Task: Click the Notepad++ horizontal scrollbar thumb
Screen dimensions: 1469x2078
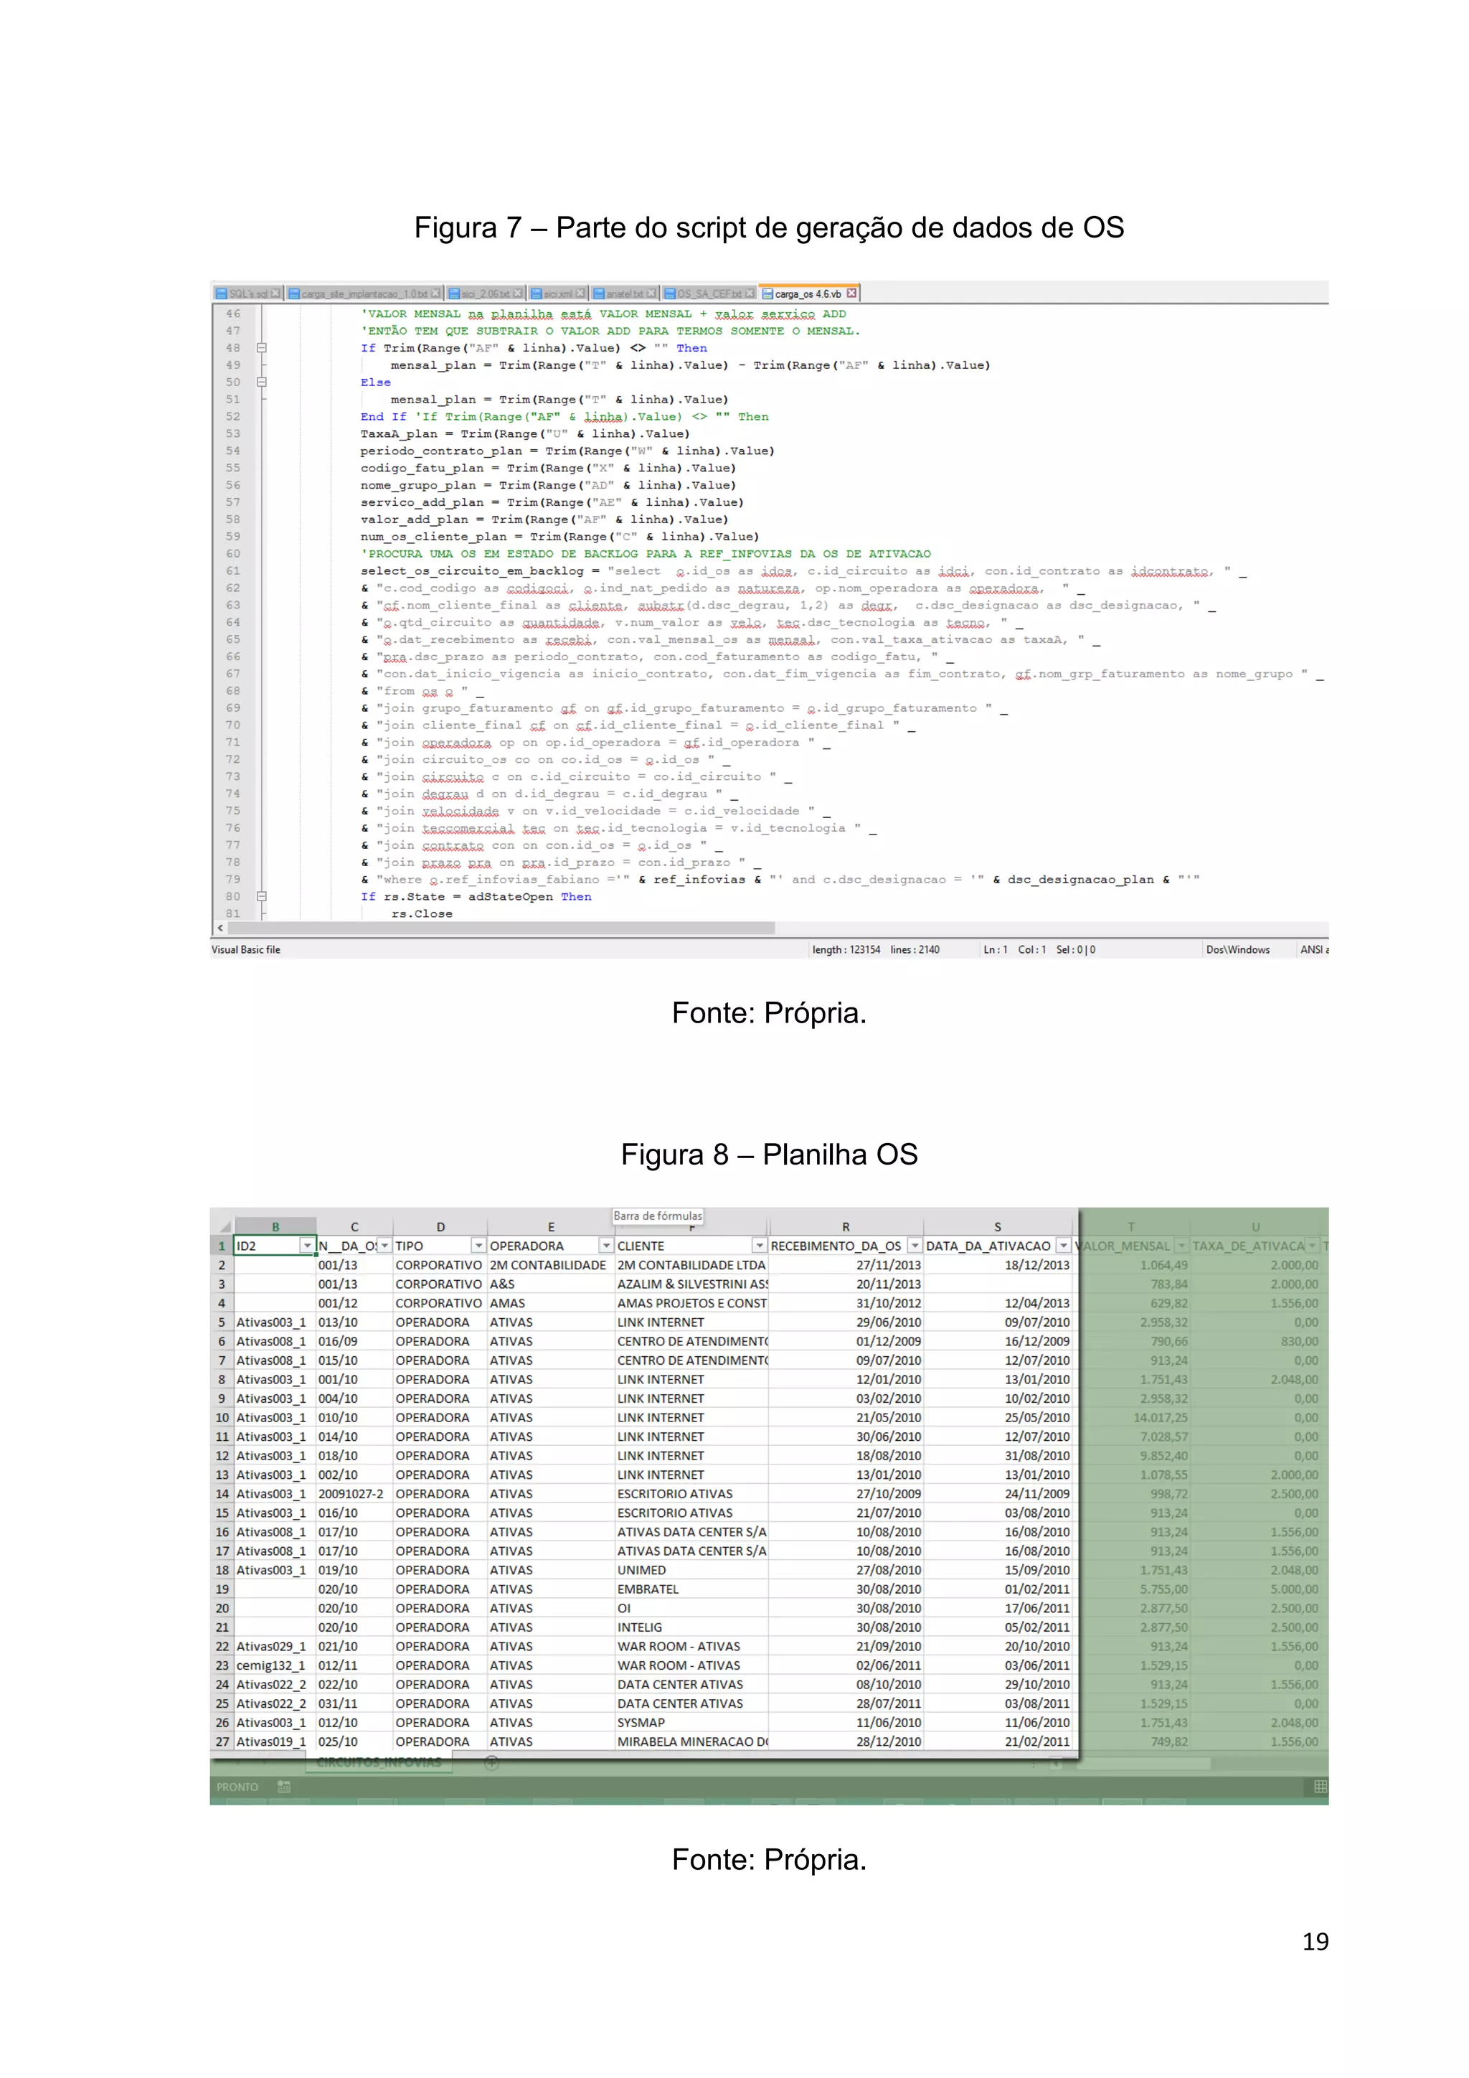Action: pos(501,928)
